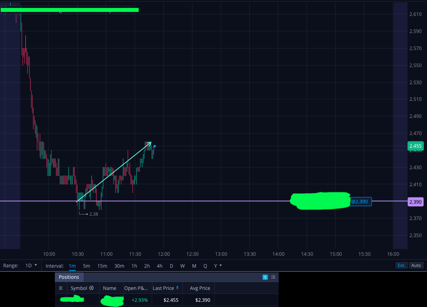Screen dimensions: 427x307
Task: Select the 1m interval
Action: click(72, 266)
